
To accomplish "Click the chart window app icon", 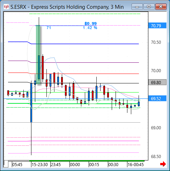I will (6, 7).
